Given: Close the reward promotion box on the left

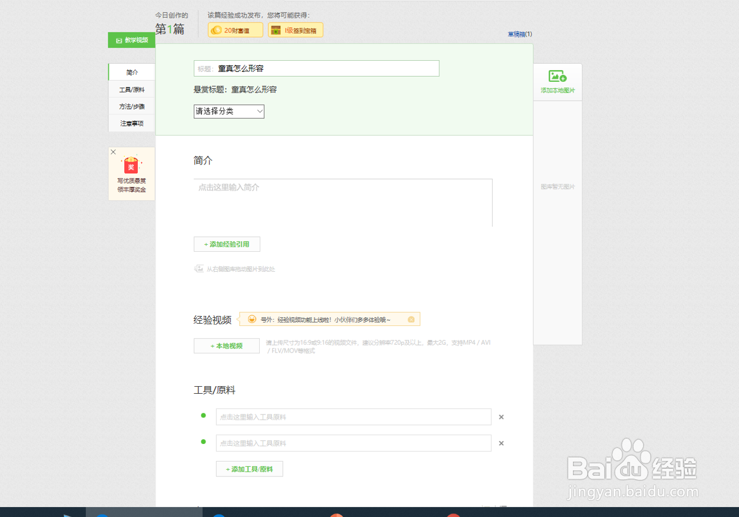Looking at the screenshot, I should tap(113, 152).
